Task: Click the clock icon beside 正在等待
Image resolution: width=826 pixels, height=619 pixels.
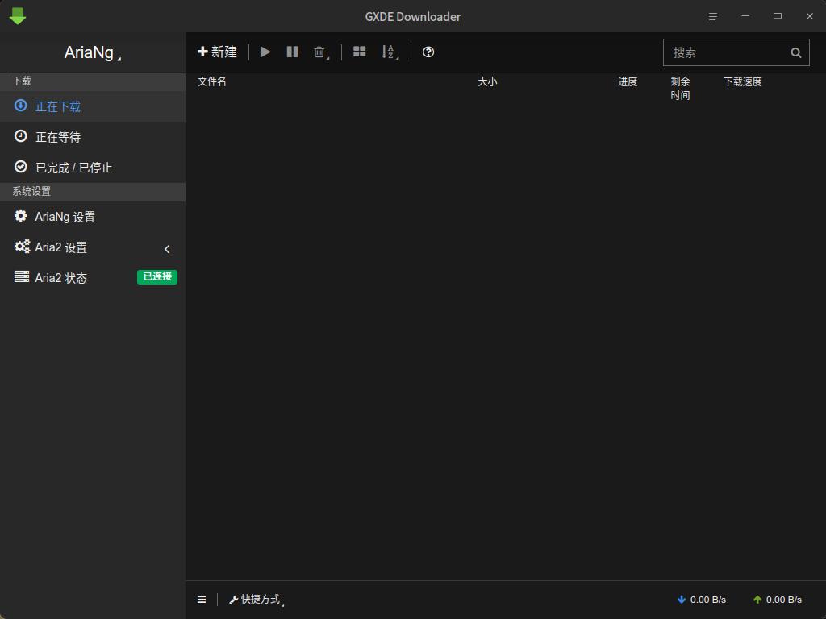Action: pos(20,136)
